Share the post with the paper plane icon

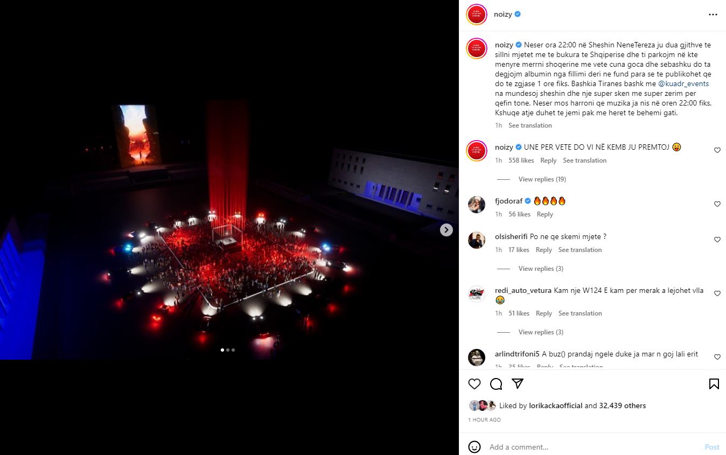[x=518, y=384]
